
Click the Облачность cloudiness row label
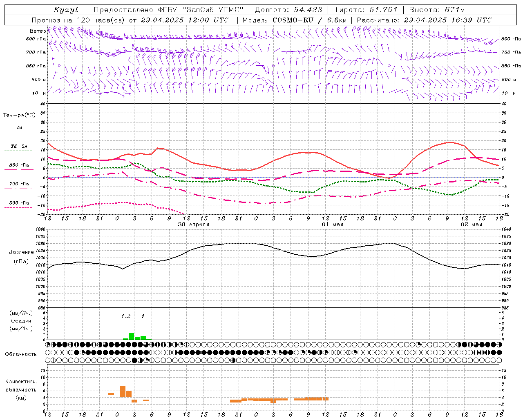[21, 354]
